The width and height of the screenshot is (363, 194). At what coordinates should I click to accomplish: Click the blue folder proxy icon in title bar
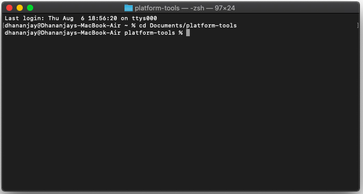(x=128, y=8)
